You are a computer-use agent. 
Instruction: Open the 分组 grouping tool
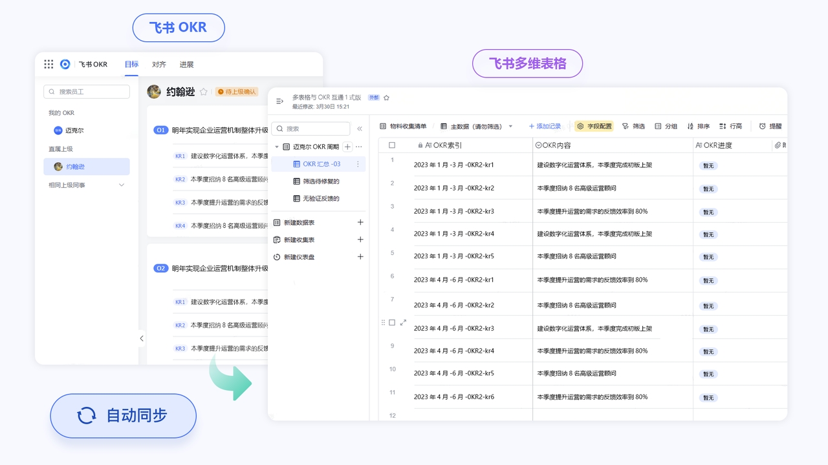click(x=666, y=127)
